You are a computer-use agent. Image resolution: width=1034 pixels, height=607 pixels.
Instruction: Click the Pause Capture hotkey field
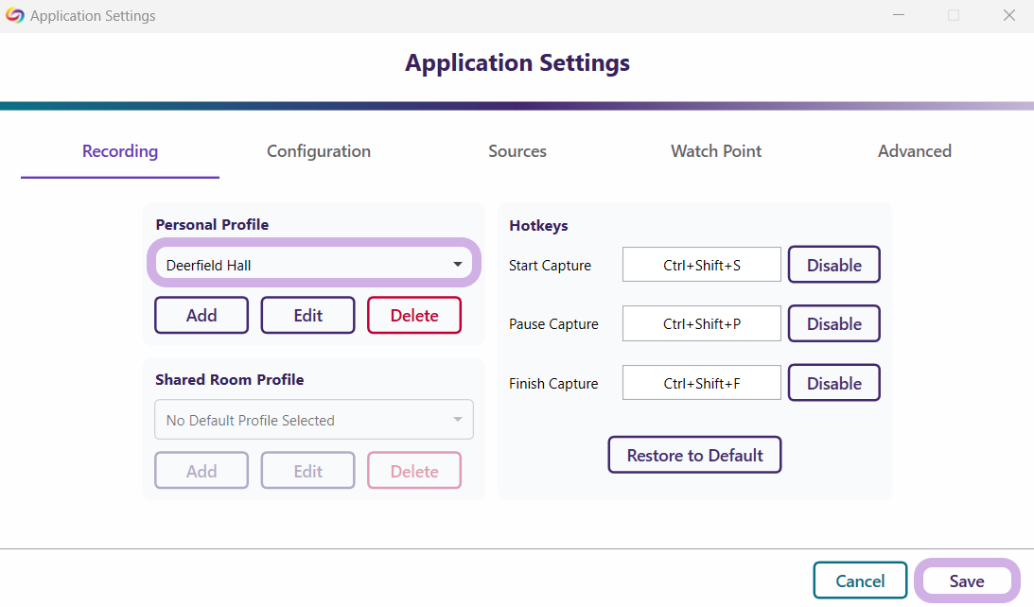(x=702, y=323)
